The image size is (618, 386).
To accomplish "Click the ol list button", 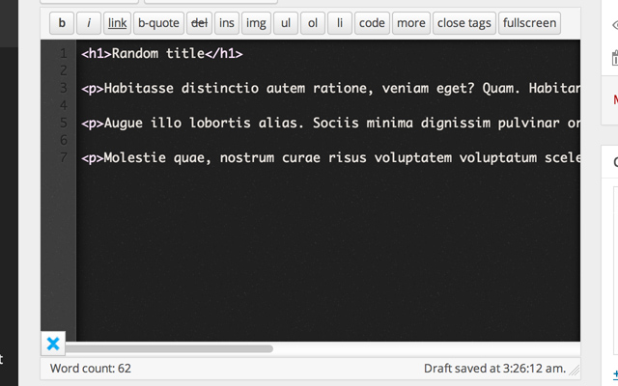I will [x=313, y=23].
